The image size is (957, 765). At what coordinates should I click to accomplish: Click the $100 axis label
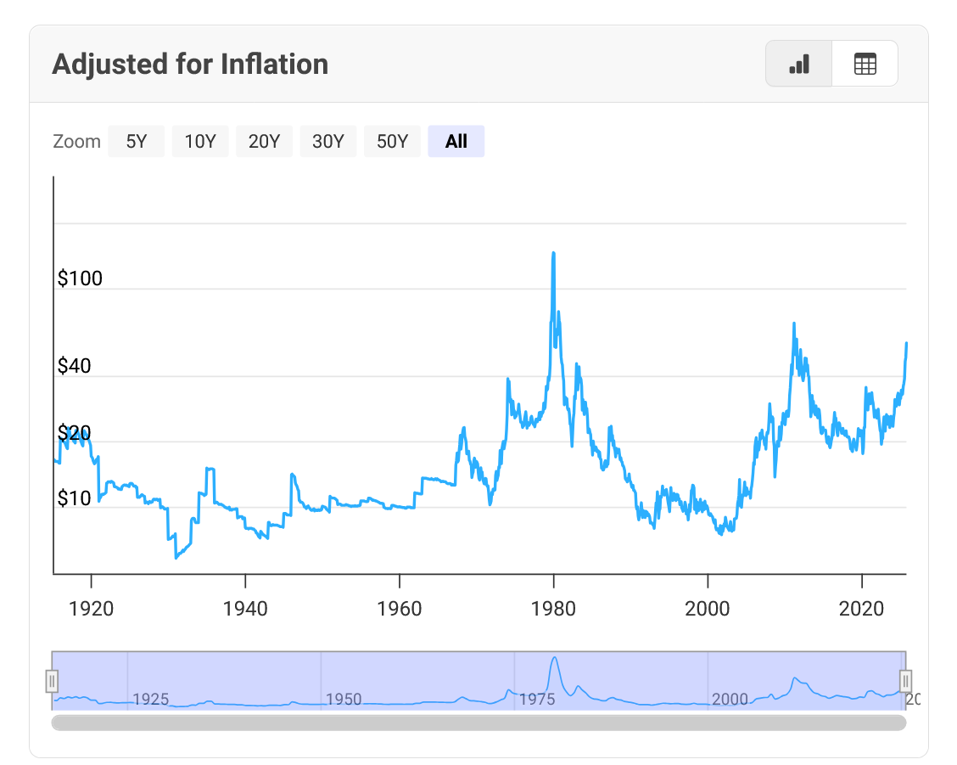click(80, 278)
